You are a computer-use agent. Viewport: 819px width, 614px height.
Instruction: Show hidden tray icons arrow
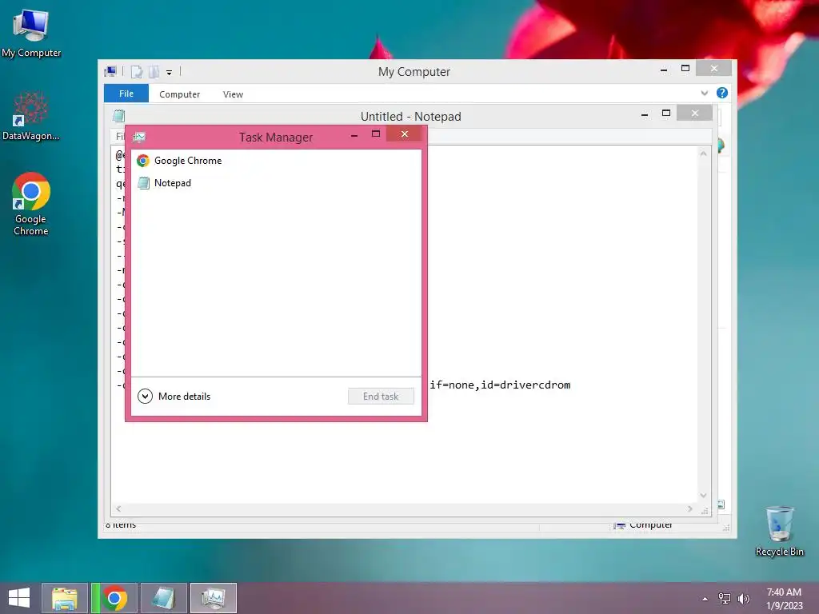[x=705, y=599]
